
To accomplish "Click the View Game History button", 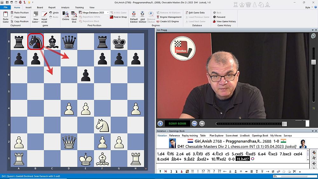I will [x=224, y=21].
